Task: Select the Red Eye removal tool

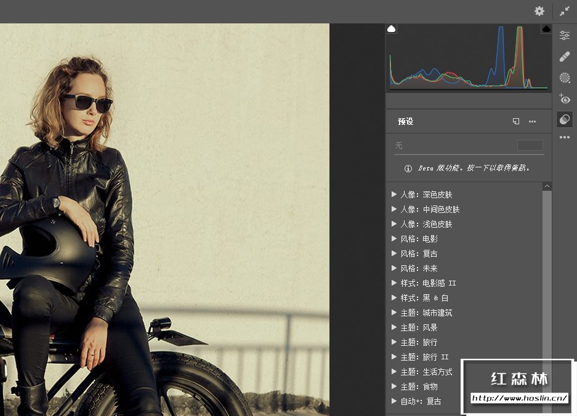Action: (565, 98)
